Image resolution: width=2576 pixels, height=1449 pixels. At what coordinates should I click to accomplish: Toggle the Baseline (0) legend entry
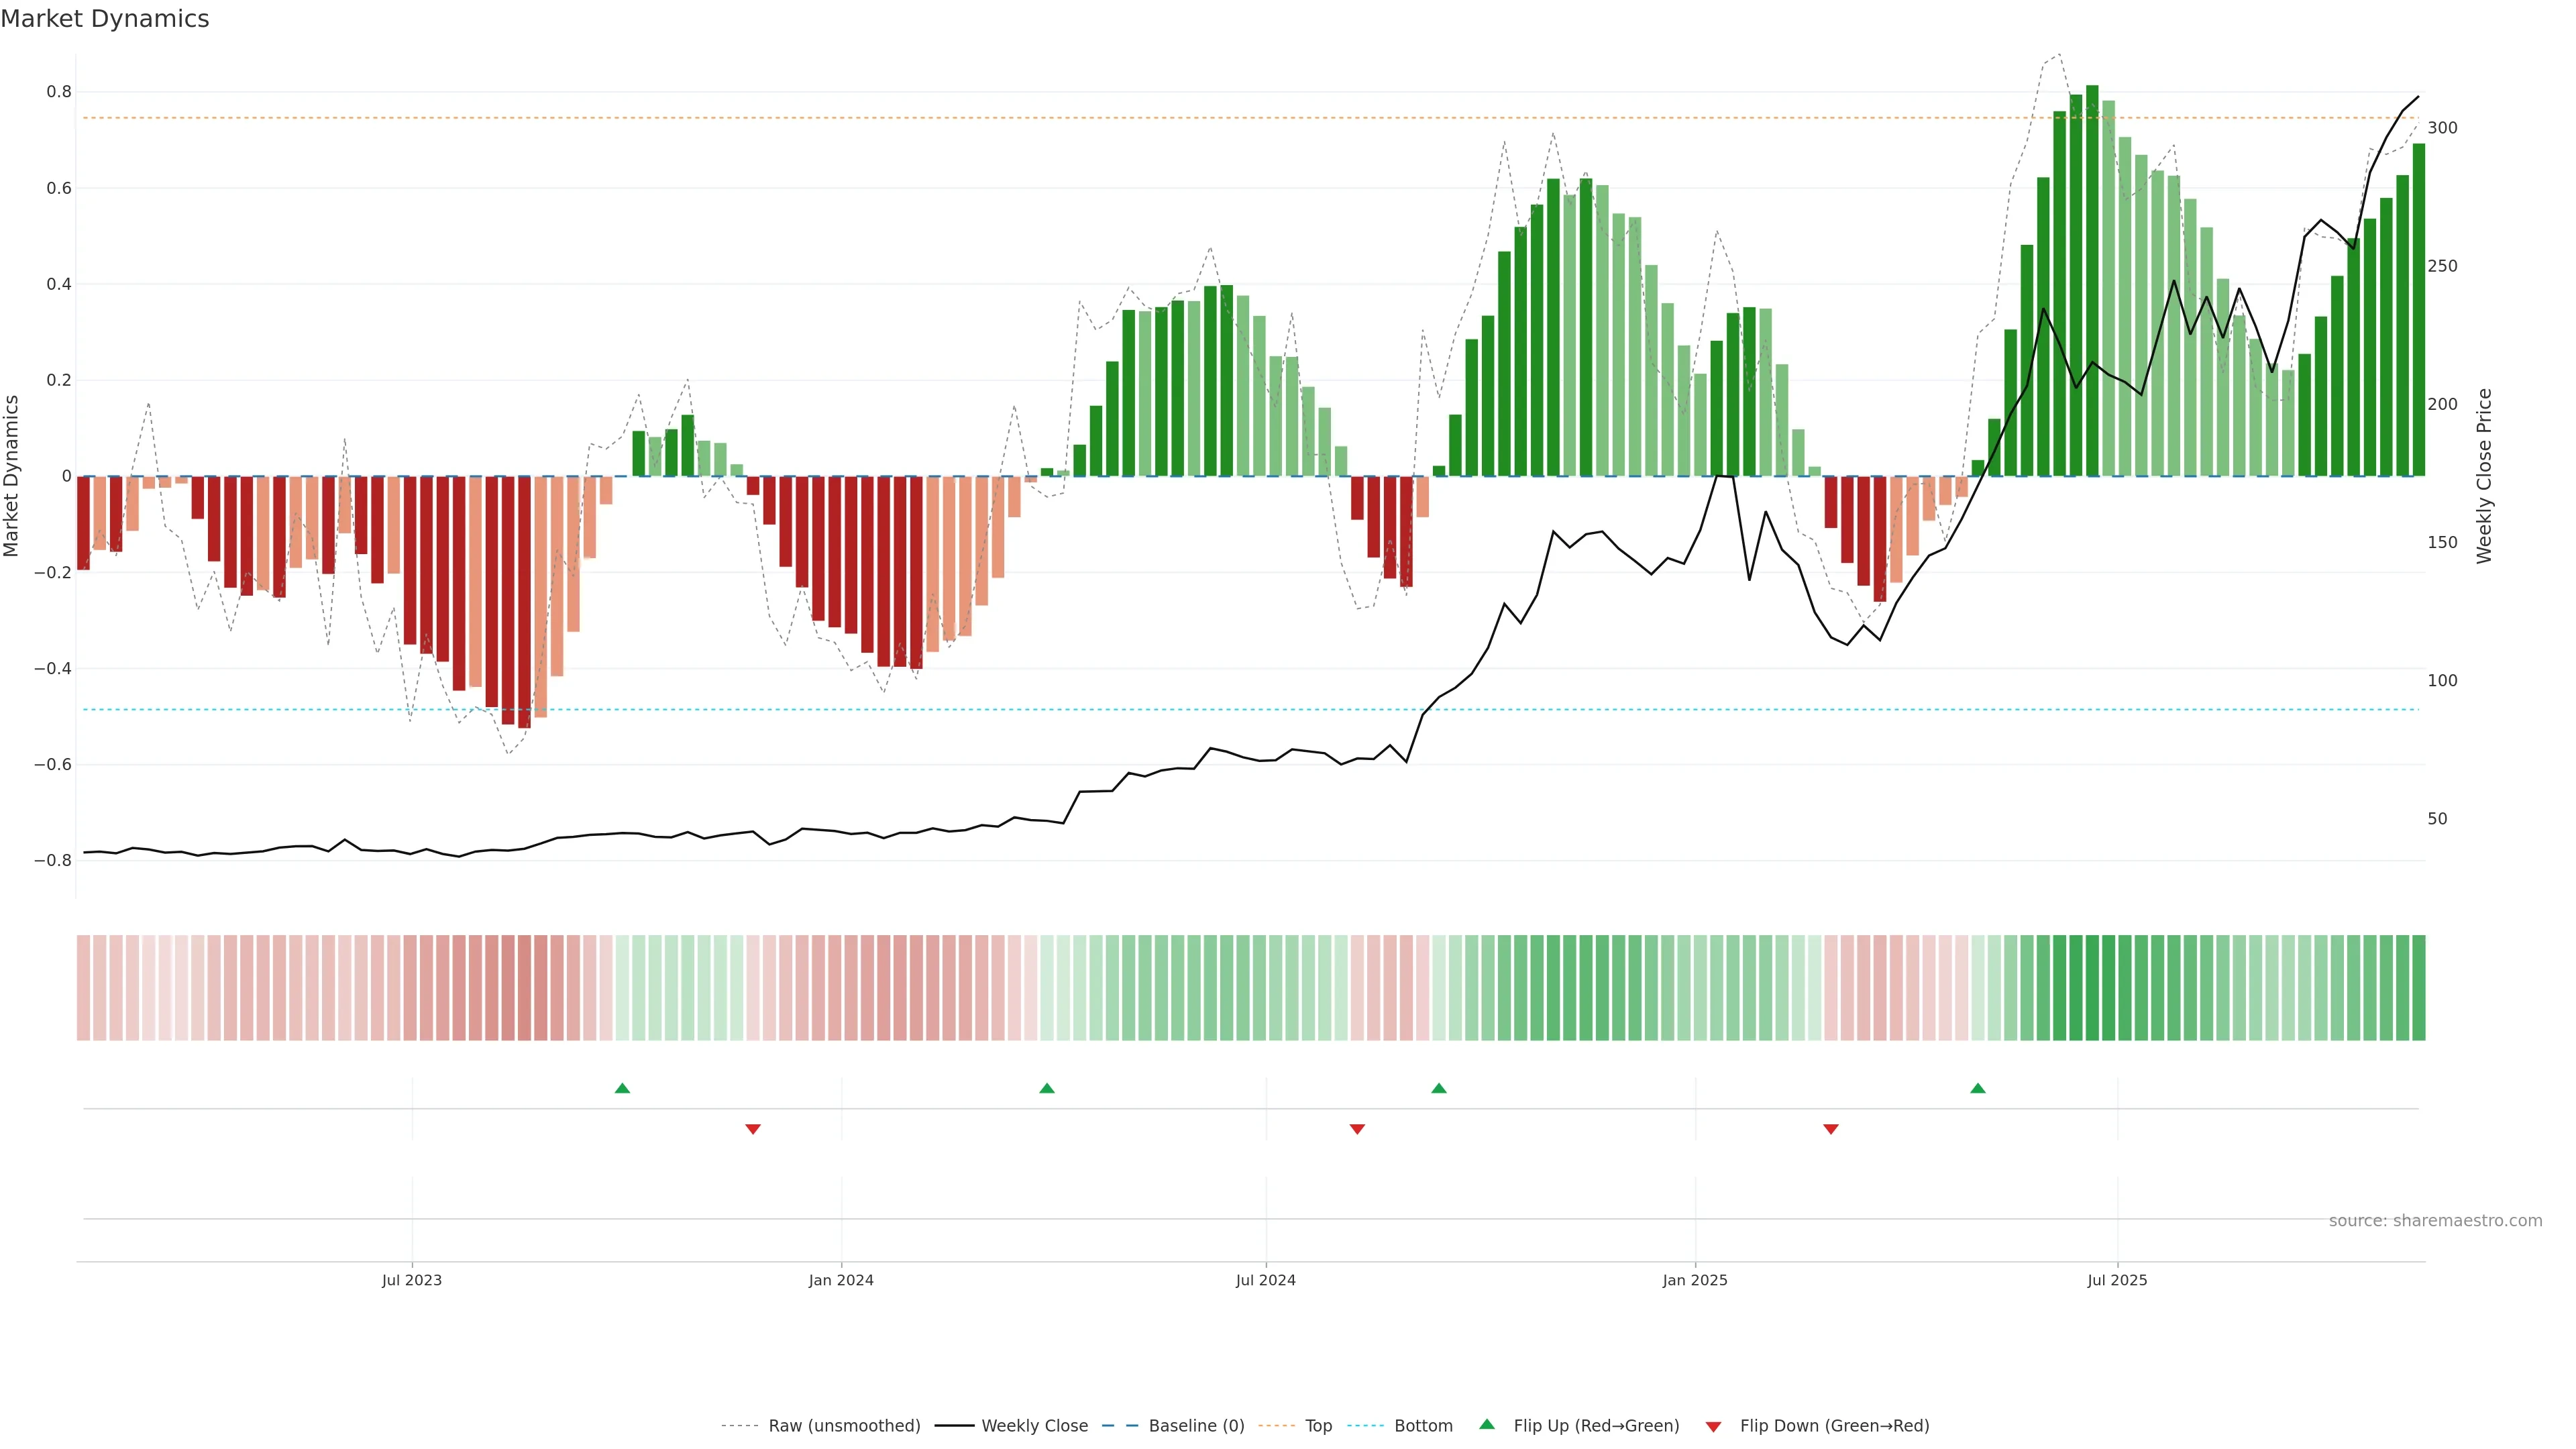1196,1426
